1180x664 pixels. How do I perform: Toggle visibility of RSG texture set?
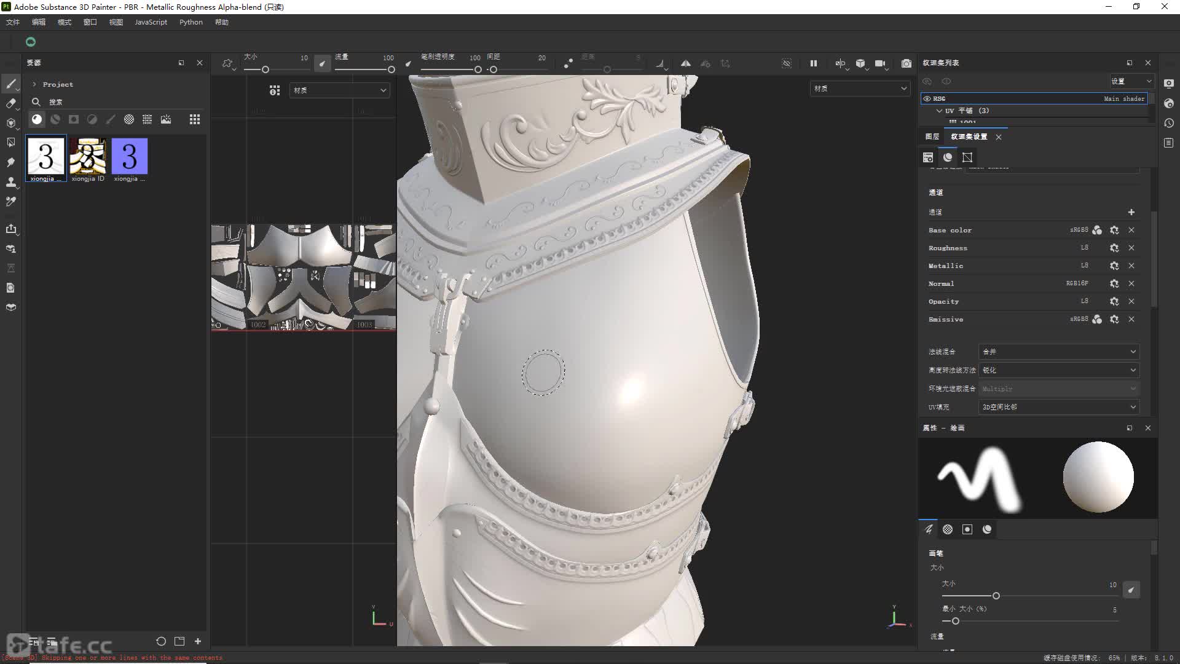(x=927, y=98)
